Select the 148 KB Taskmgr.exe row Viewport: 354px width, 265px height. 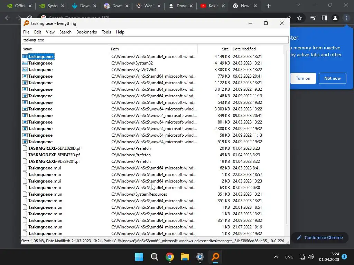click(152, 96)
